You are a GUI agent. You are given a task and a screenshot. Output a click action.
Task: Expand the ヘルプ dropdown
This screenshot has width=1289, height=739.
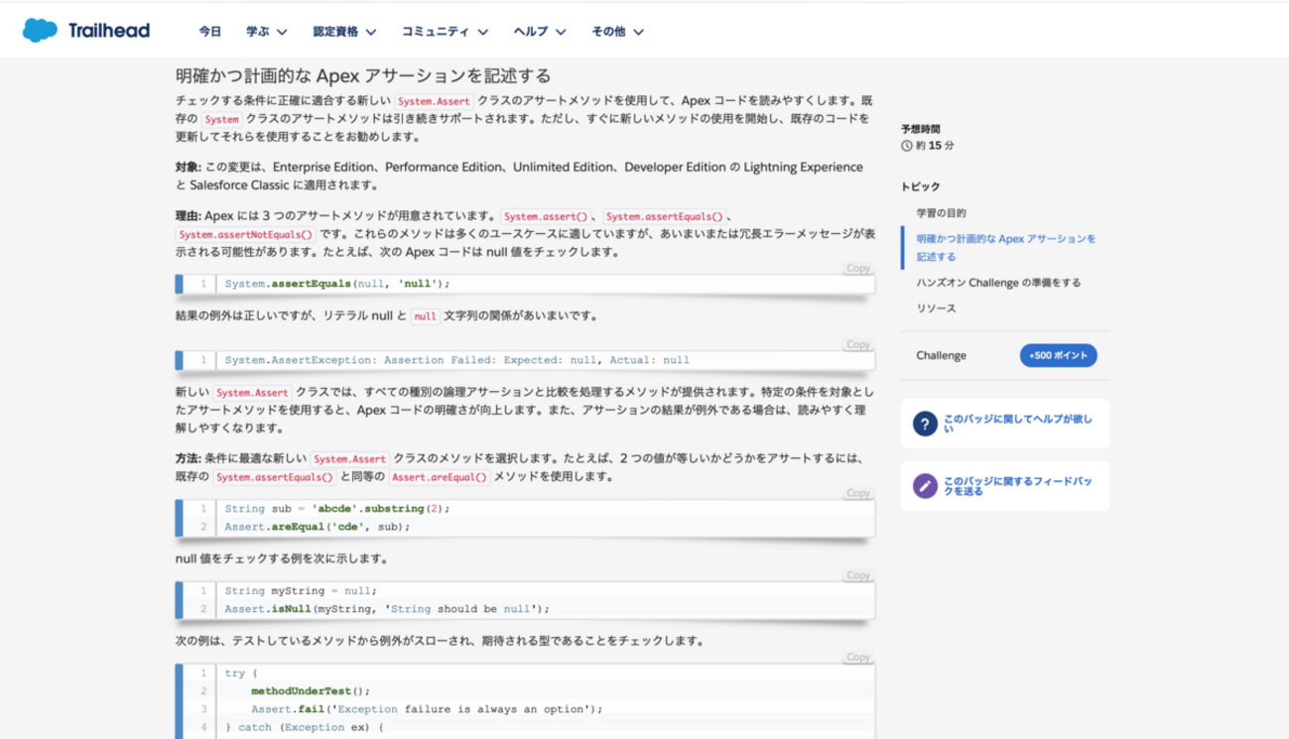[x=539, y=32]
